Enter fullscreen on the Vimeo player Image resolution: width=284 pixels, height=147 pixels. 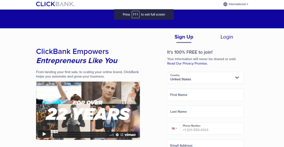click(x=122, y=135)
